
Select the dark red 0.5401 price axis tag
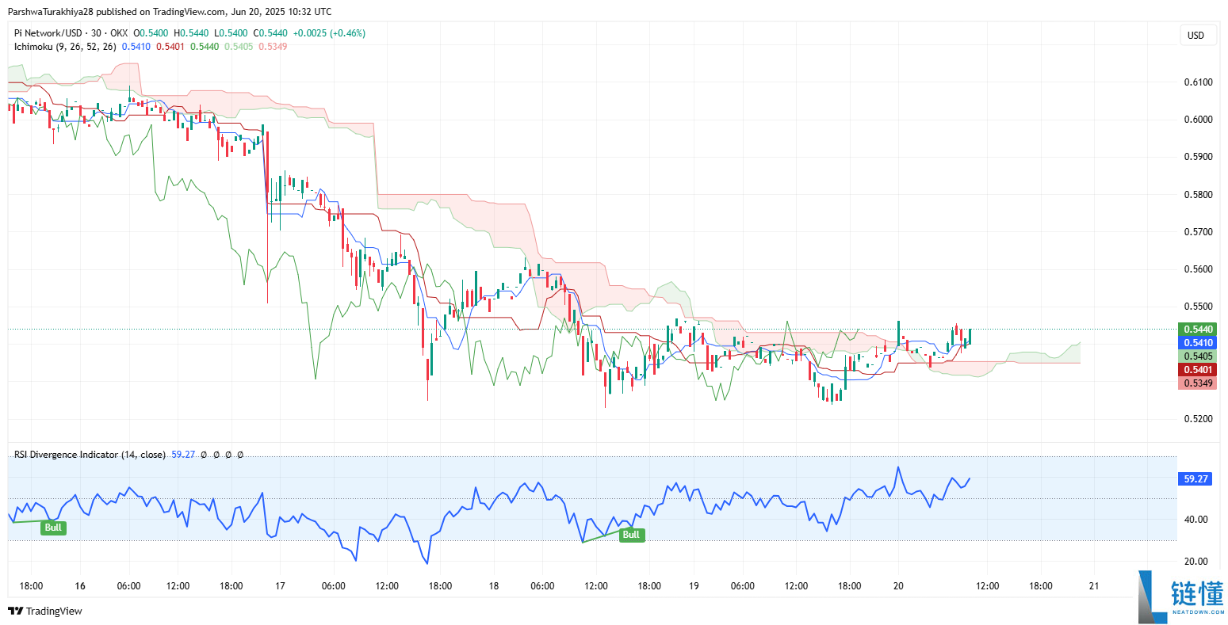coord(1198,370)
